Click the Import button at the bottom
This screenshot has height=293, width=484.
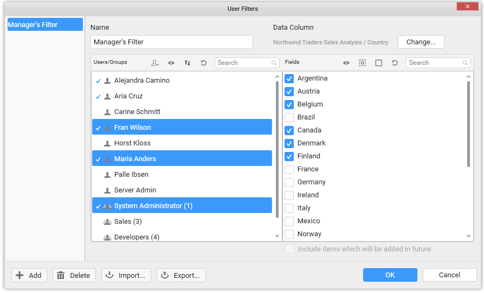coord(126,275)
